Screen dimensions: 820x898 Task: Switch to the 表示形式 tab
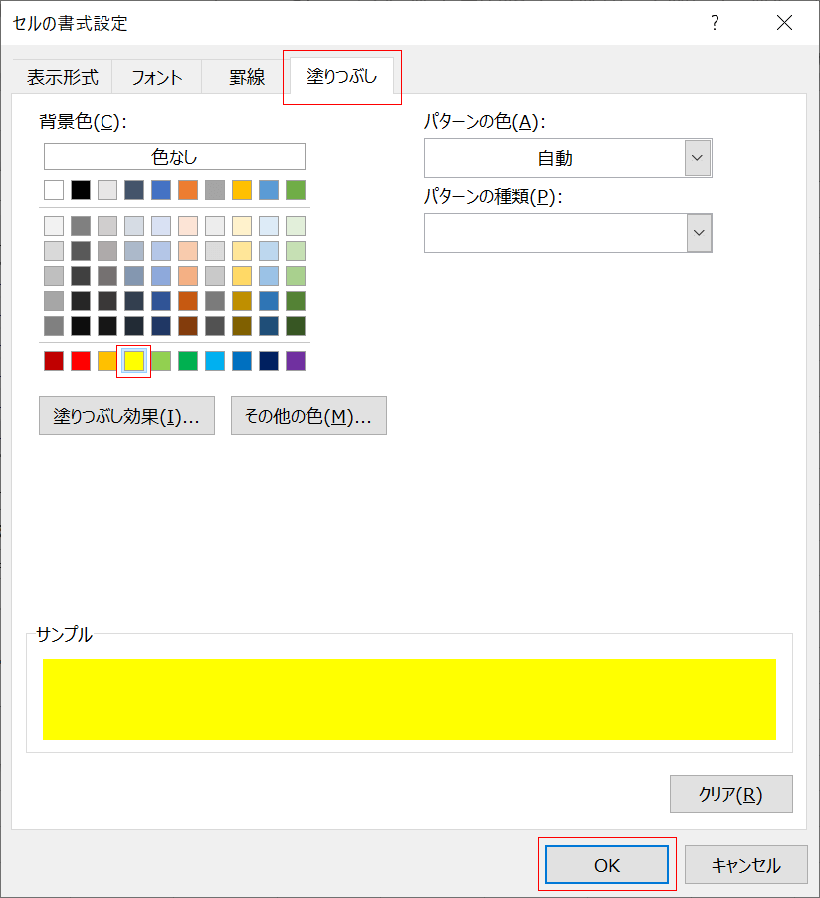tap(61, 76)
